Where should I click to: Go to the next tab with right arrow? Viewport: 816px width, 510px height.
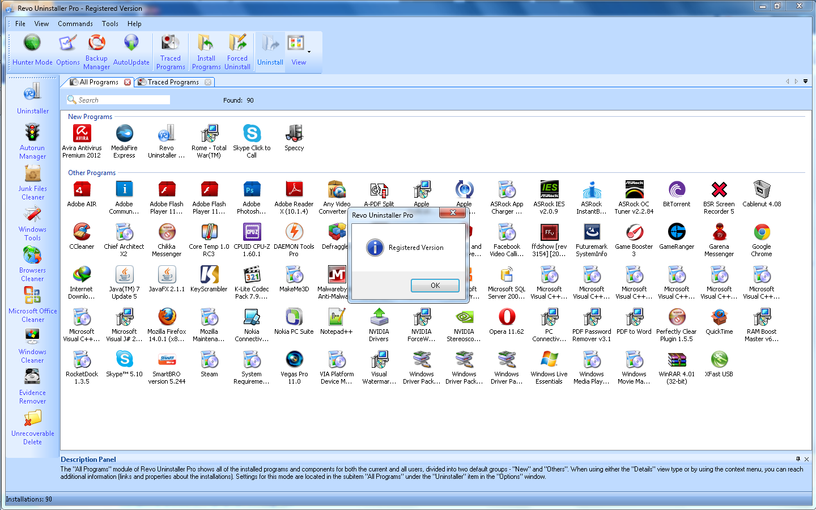796,82
